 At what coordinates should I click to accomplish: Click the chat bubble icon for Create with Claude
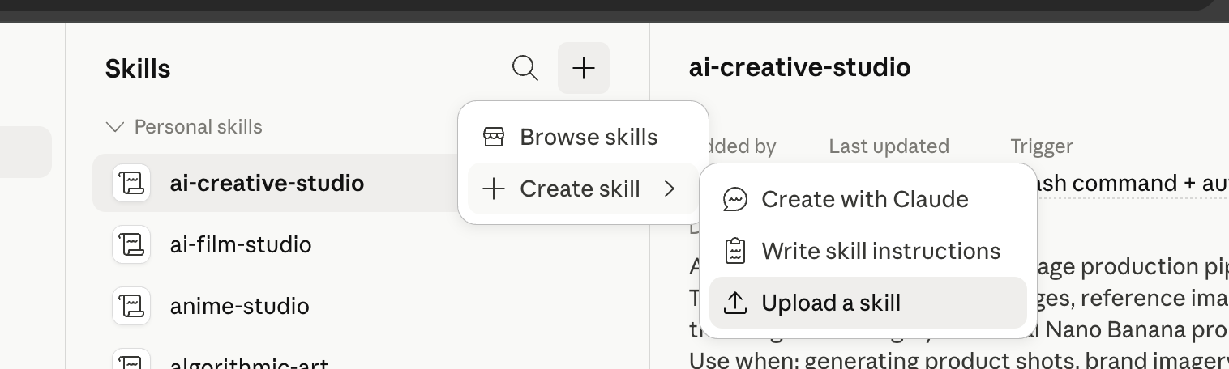pyautogui.click(x=734, y=199)
